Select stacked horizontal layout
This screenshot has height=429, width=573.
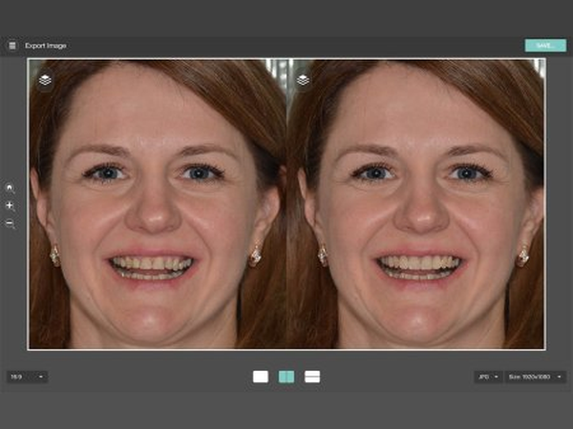pos(312,377)
